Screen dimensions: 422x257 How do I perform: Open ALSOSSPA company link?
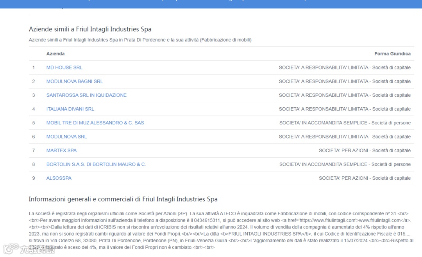coord(59,178)
